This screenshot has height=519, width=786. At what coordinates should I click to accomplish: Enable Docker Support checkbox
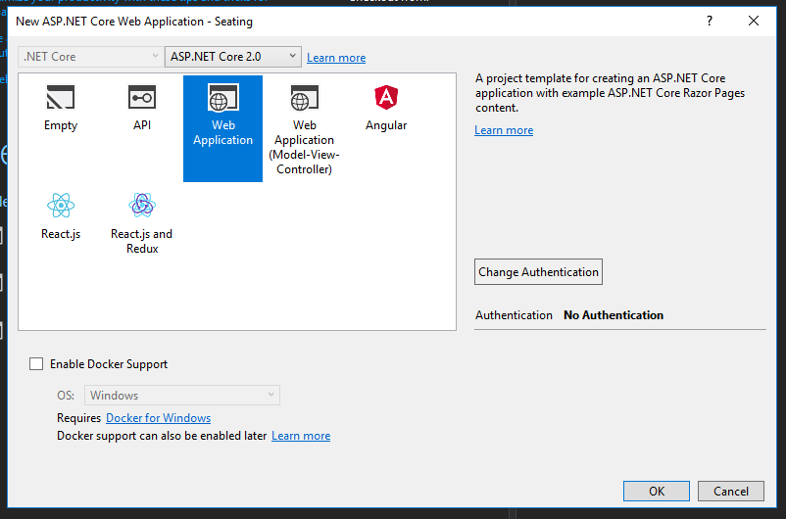tap(37, 364)
